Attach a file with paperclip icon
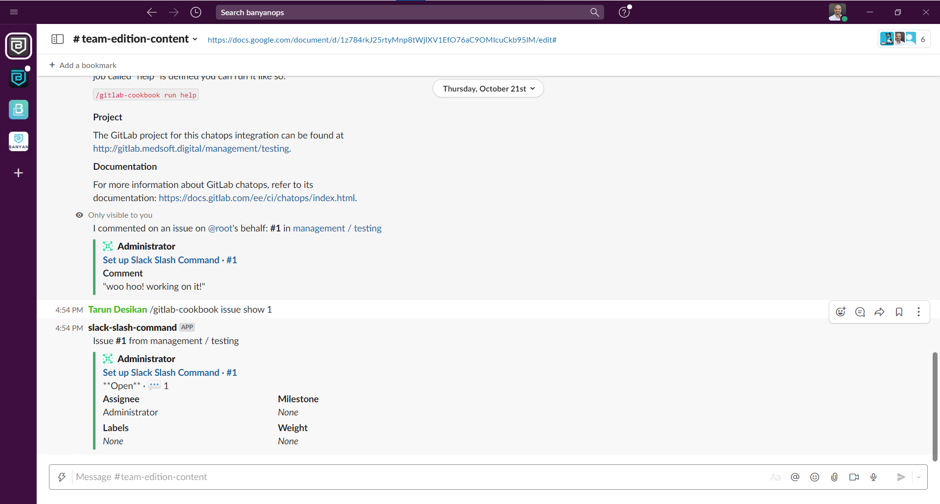Screen dimensions: 940x504 click(834, 477)
